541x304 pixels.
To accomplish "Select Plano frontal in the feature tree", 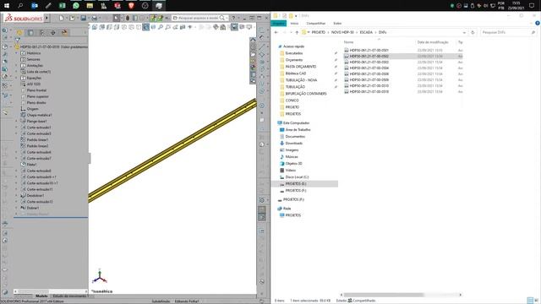I will [36, 90].
